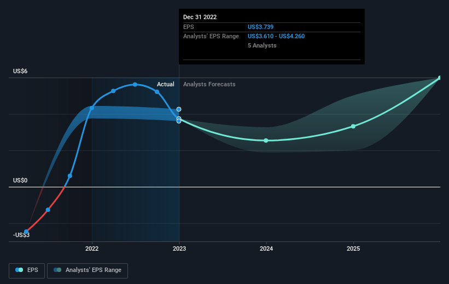449x284 pixels.
Task: Select the lowest EPS data point near -US$3
Action: tap(26, 232)
